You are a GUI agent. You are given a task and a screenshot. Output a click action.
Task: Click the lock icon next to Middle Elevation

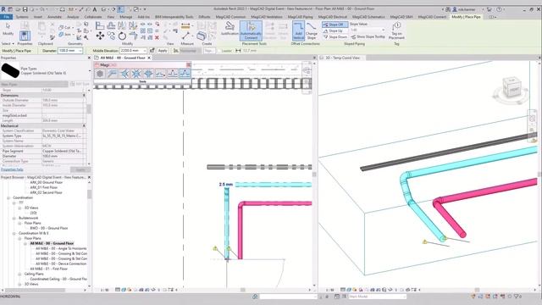click(152, 51)
